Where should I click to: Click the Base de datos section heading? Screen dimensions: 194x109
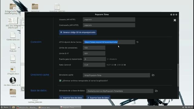[x=38, y=91]
